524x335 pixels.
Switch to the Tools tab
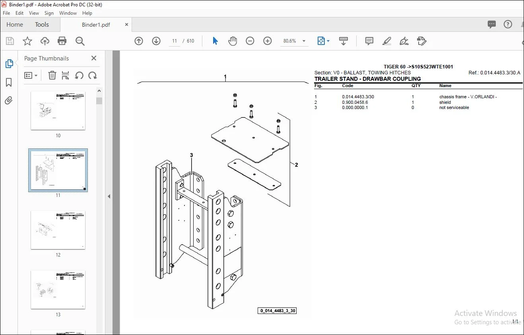[42, 25]
